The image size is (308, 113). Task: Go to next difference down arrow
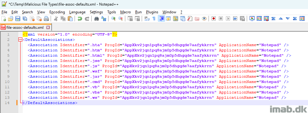point(288,19)
